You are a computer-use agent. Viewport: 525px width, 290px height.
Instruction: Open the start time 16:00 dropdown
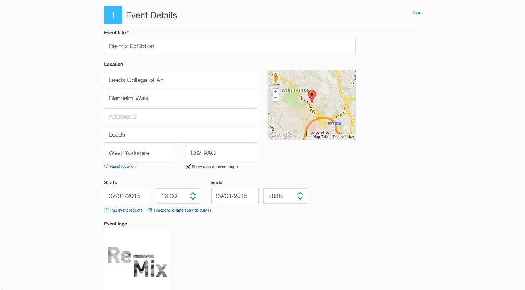[x=178, y=196]
